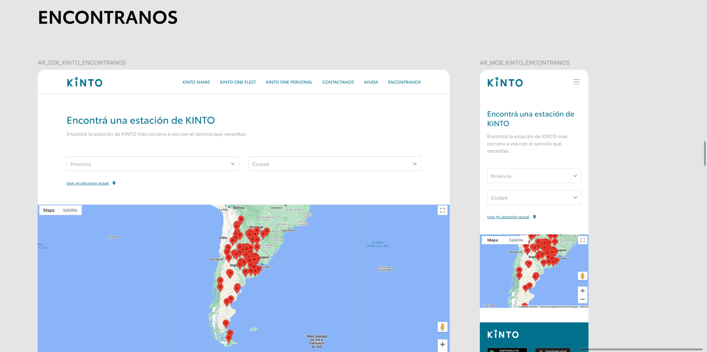Select Mapa view on the desktop map
Image resolution: width=707 pixels, height=352 pixels.
coord(49,210)
